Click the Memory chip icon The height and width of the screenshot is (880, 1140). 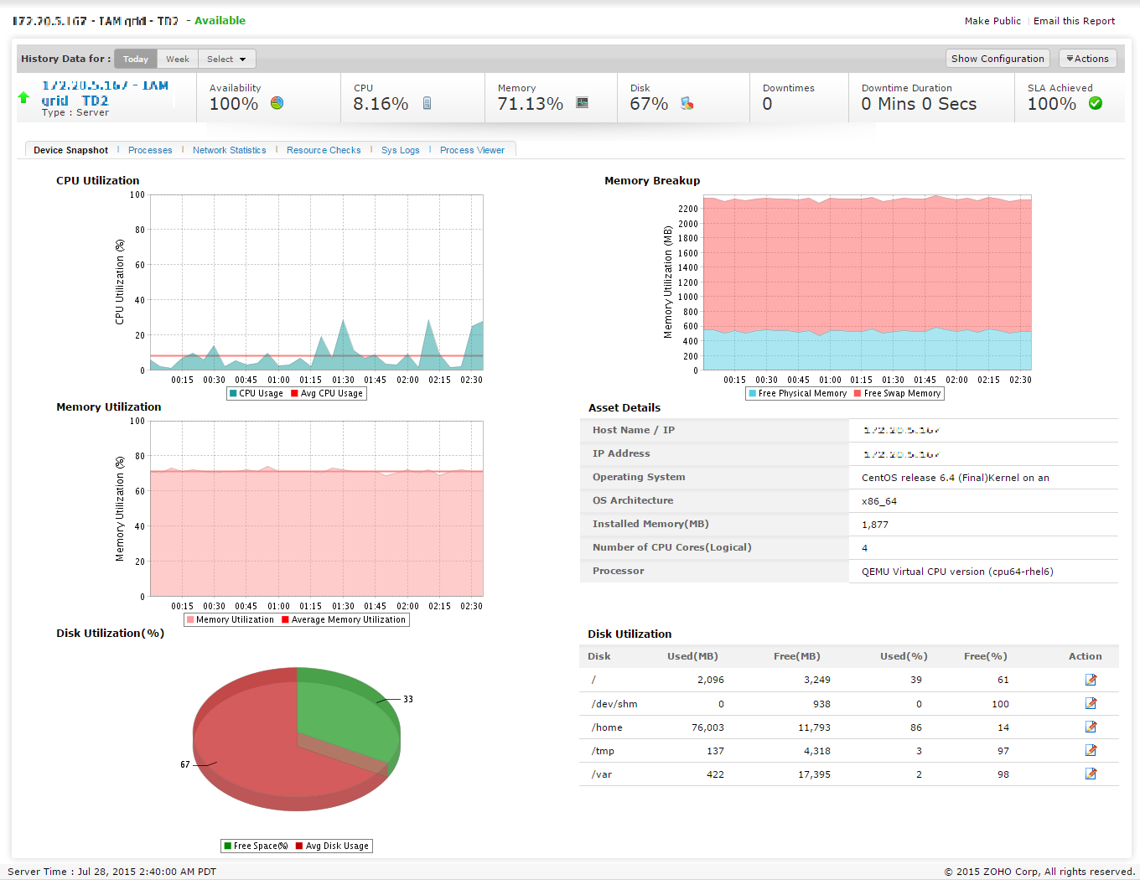tap(582, 103)
